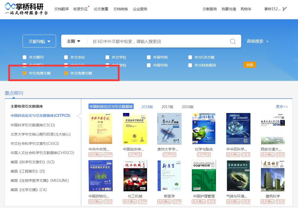Open the 建筑科学 journal cover
The height and width of the screenshot is (208, 298).
click(x=273, y=176)
